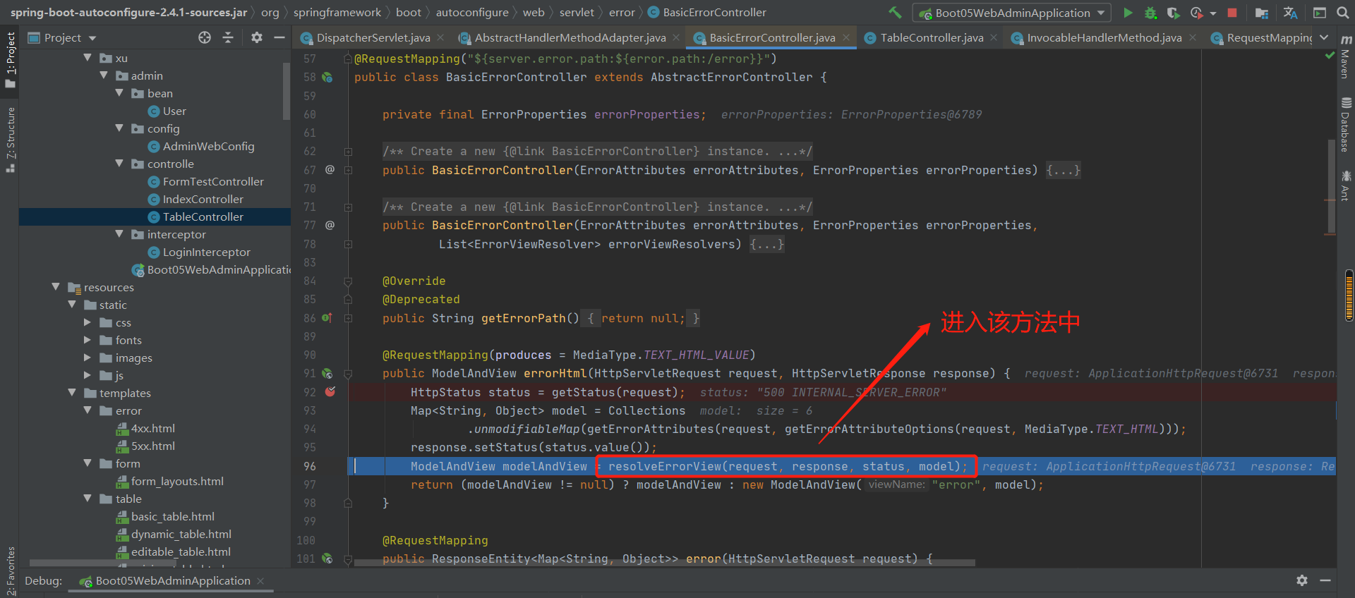
Task: Open Project panel settings gear
Action: coord(257,37)
